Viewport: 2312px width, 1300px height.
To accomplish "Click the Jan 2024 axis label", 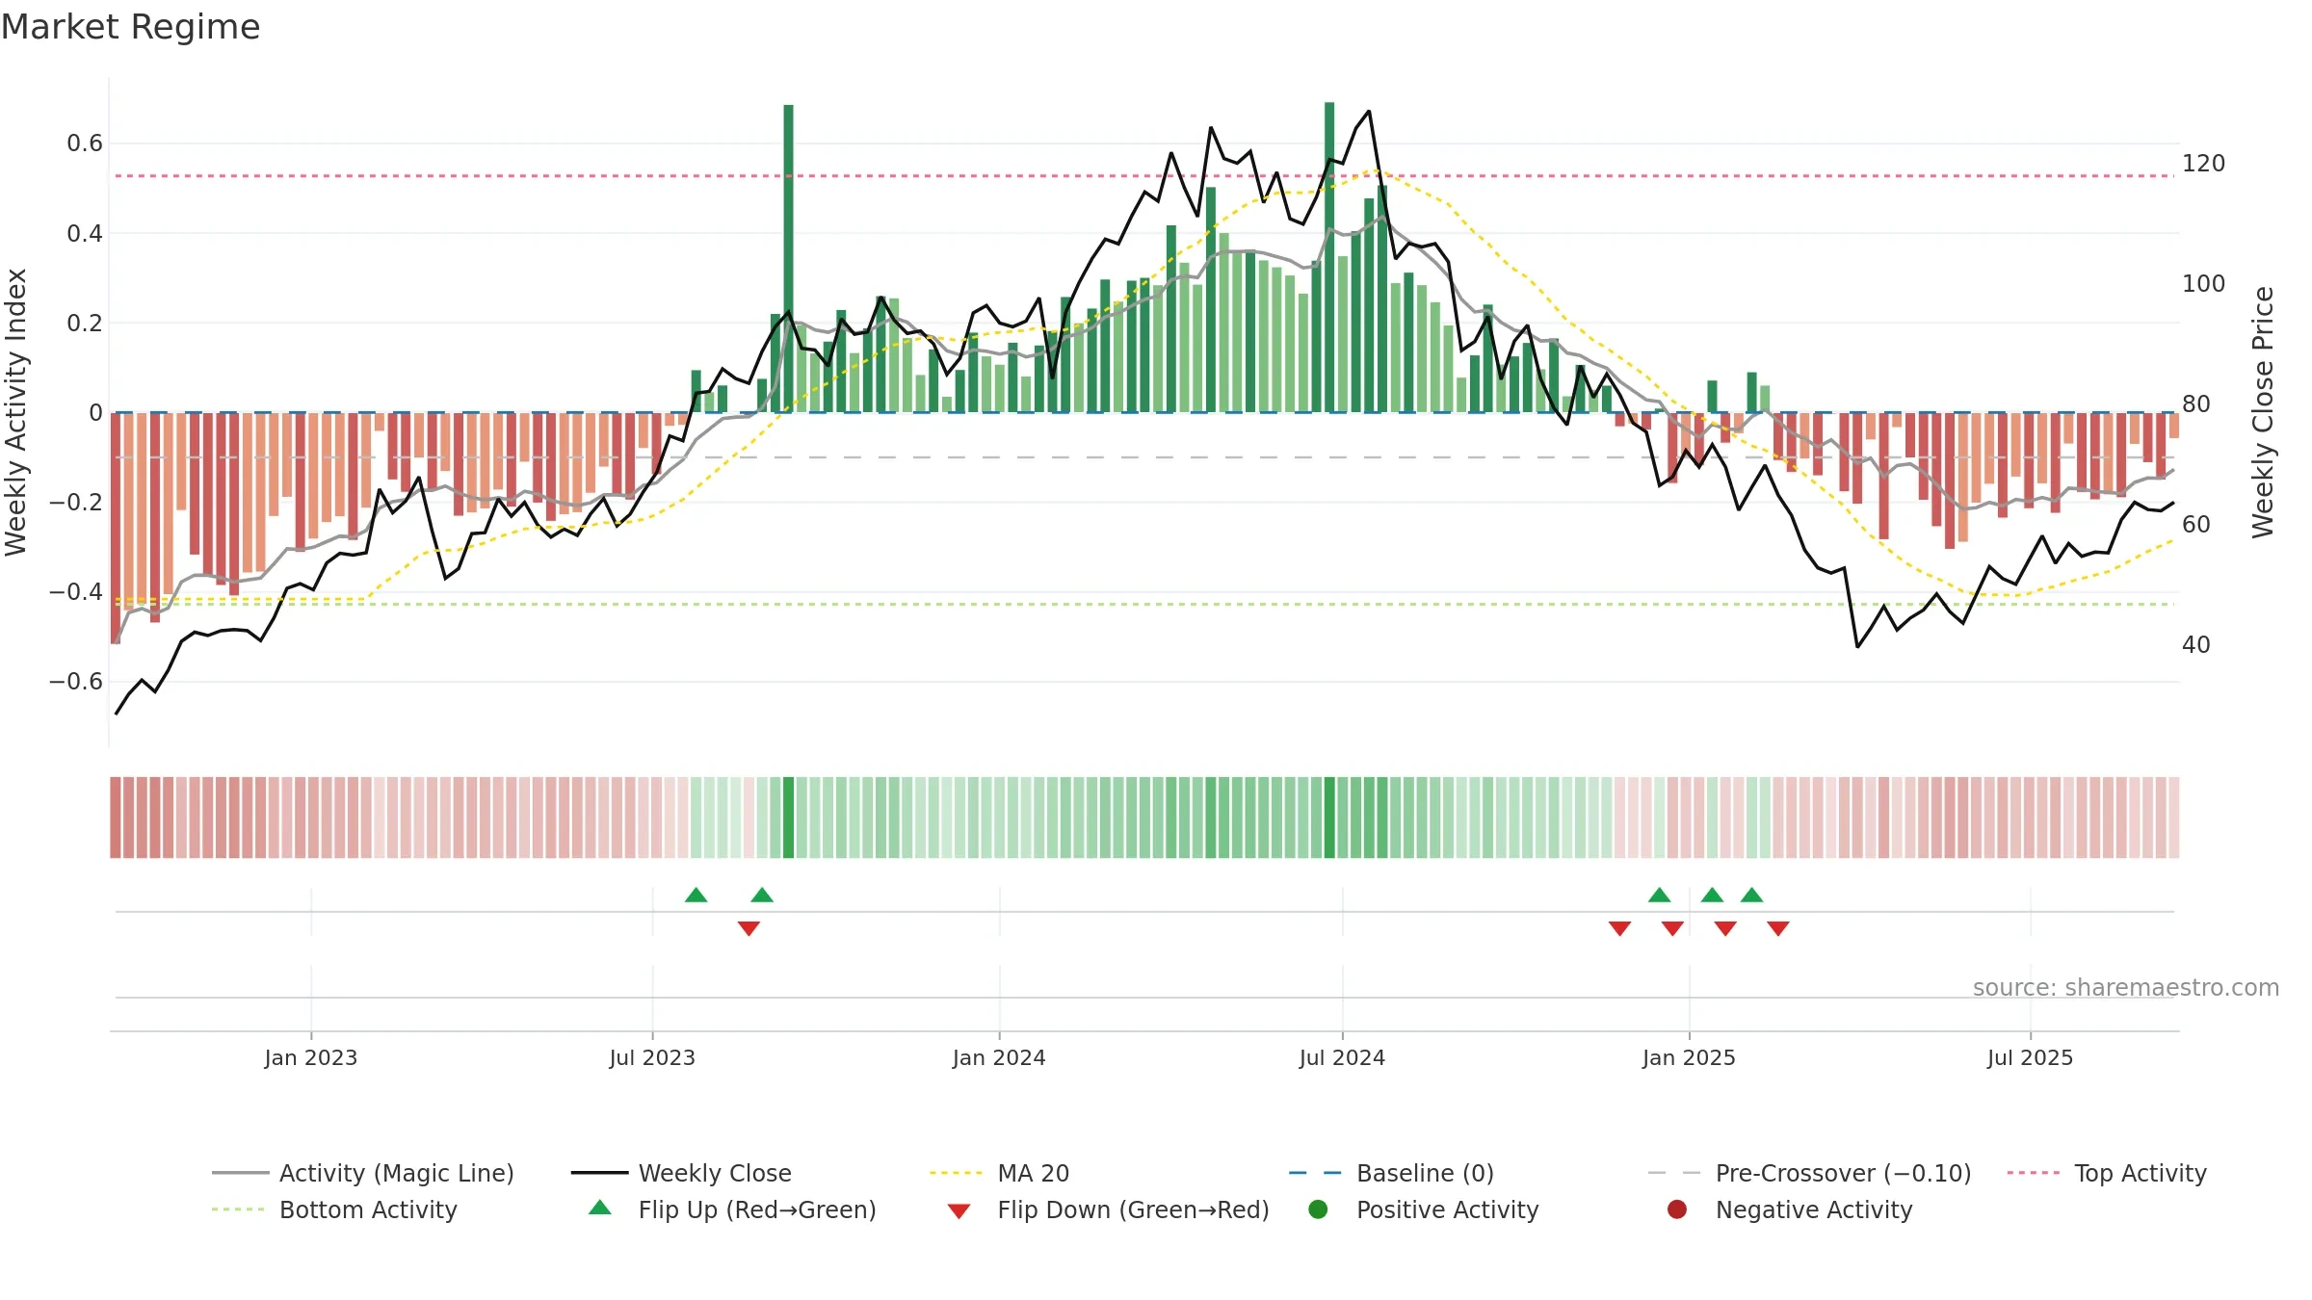I will tap(999, 1057).
